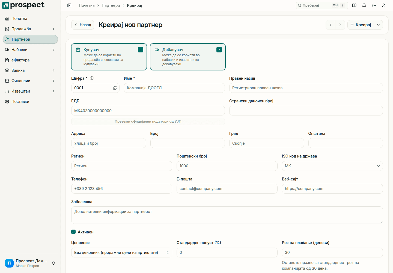
Task: Click the Партнери breadcrumb link
Action: [111, 5]
